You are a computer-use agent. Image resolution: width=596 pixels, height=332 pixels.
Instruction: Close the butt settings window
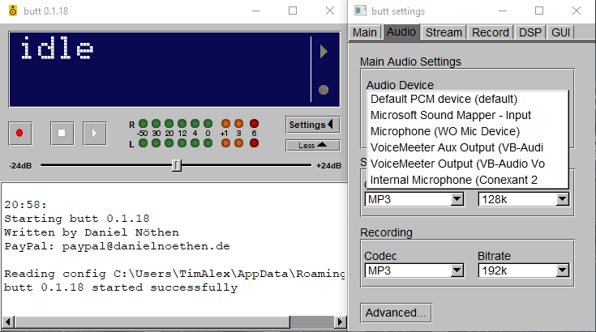point(577,11)
